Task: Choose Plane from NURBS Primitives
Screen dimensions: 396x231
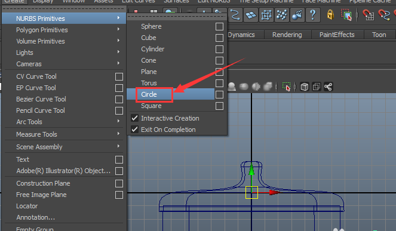Action: (149, 72)
